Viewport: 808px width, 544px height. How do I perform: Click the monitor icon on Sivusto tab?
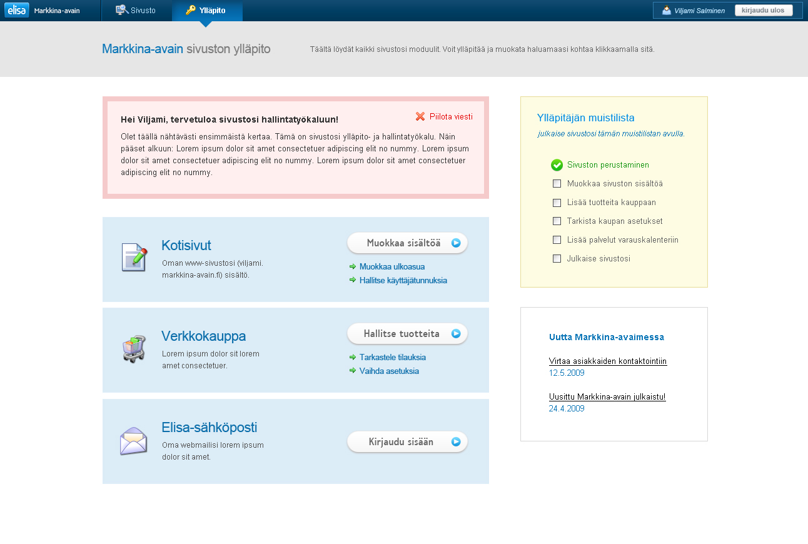point(122,10)
